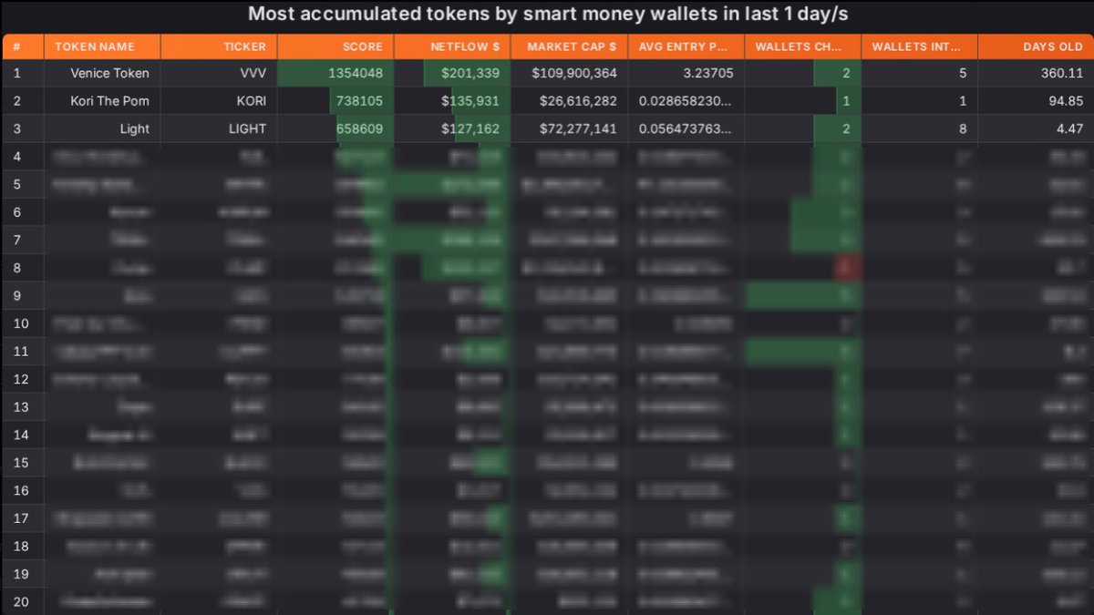The image size is (1094, 615).
Task: Click wallets change value 2 in VVV row
Action: point(846,73)
